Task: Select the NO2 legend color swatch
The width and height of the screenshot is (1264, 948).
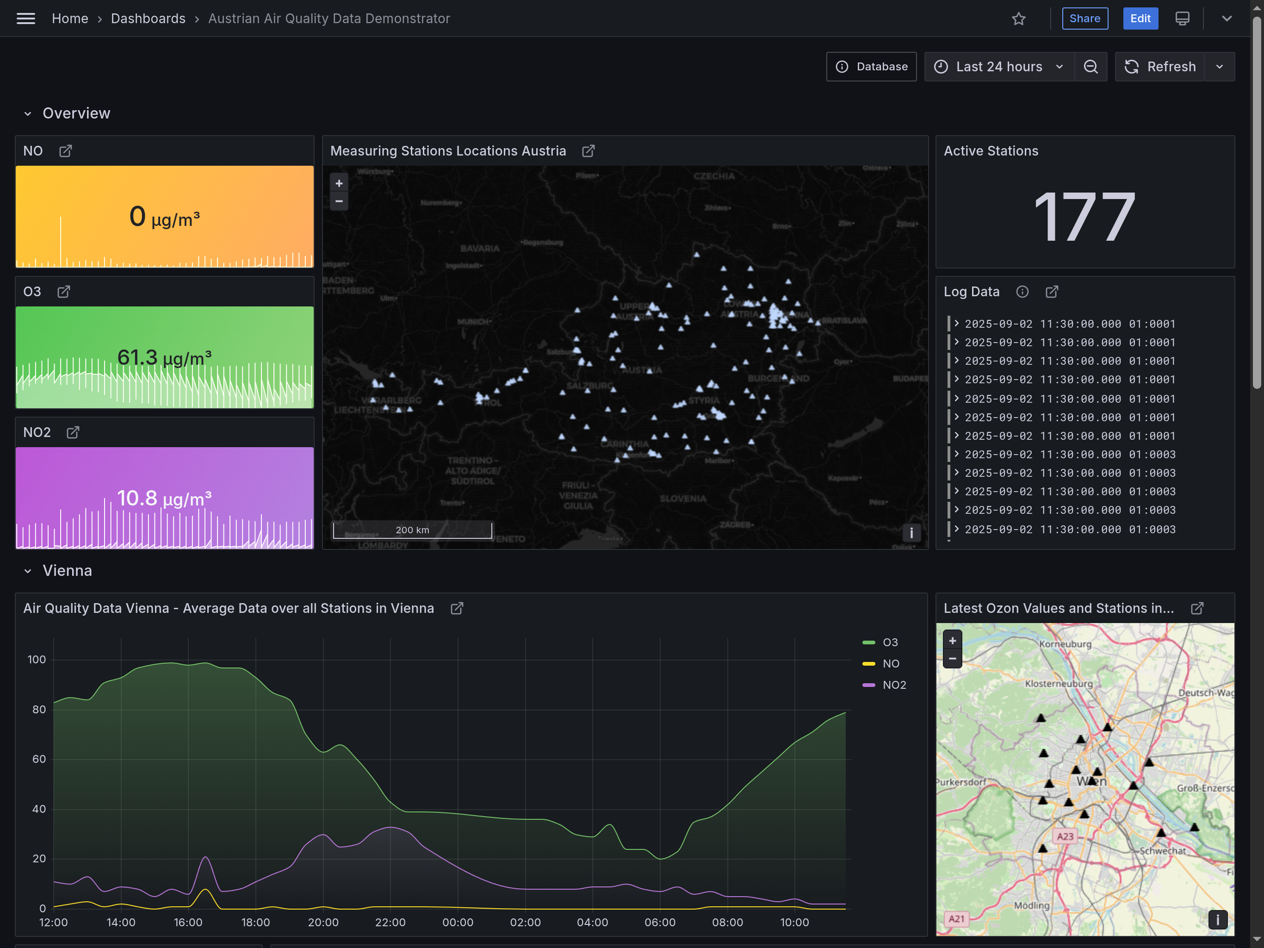Action: 869,685
